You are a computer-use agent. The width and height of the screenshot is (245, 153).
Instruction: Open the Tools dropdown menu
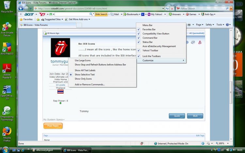(220, 25)
